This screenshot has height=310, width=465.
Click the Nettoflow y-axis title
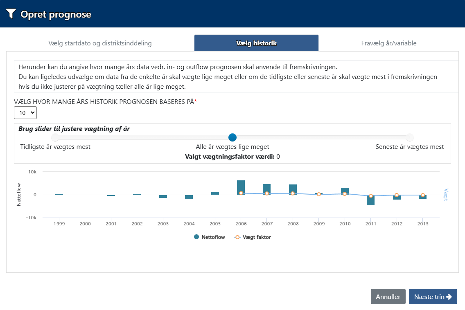coord(19,194)
